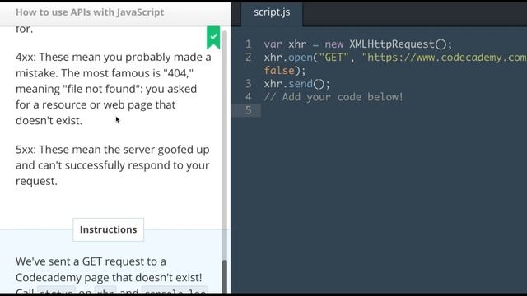Click line number 3 in the gutter
527x296 pixels.
pyautogui.click(x=248, y=83)
